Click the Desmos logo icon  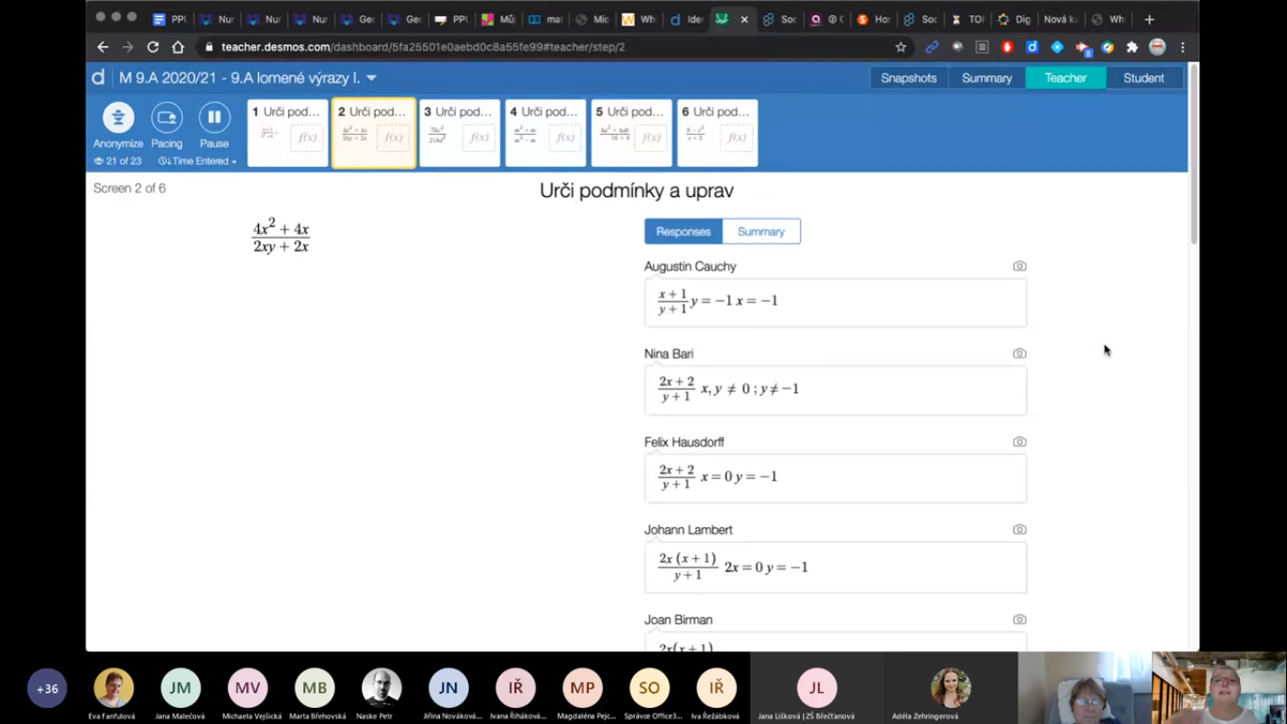[x=98, y=78]
